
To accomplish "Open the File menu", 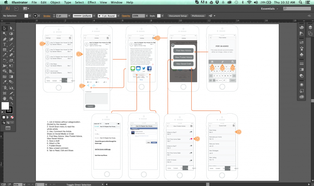I will (x=34, y=2).
